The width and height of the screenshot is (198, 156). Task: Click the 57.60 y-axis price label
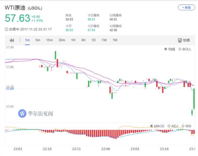coord(10,107)
